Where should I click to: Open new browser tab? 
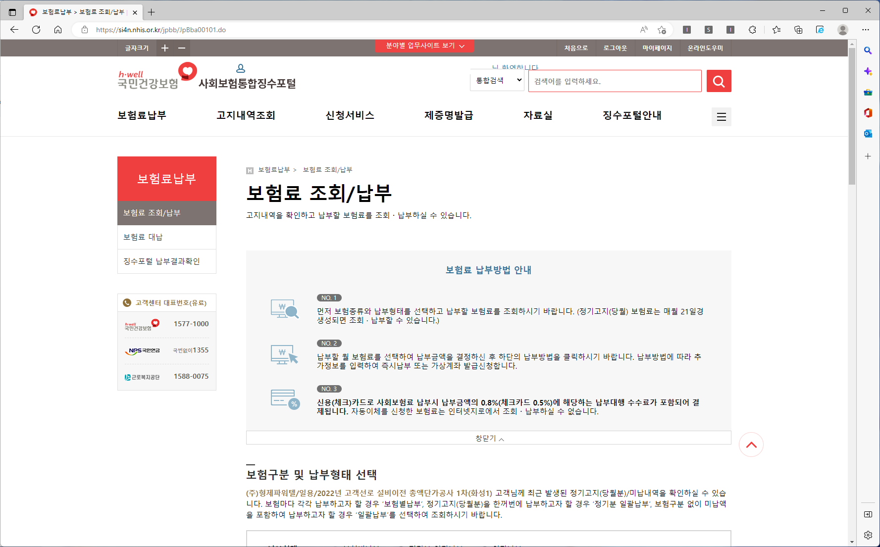point(152,12)
